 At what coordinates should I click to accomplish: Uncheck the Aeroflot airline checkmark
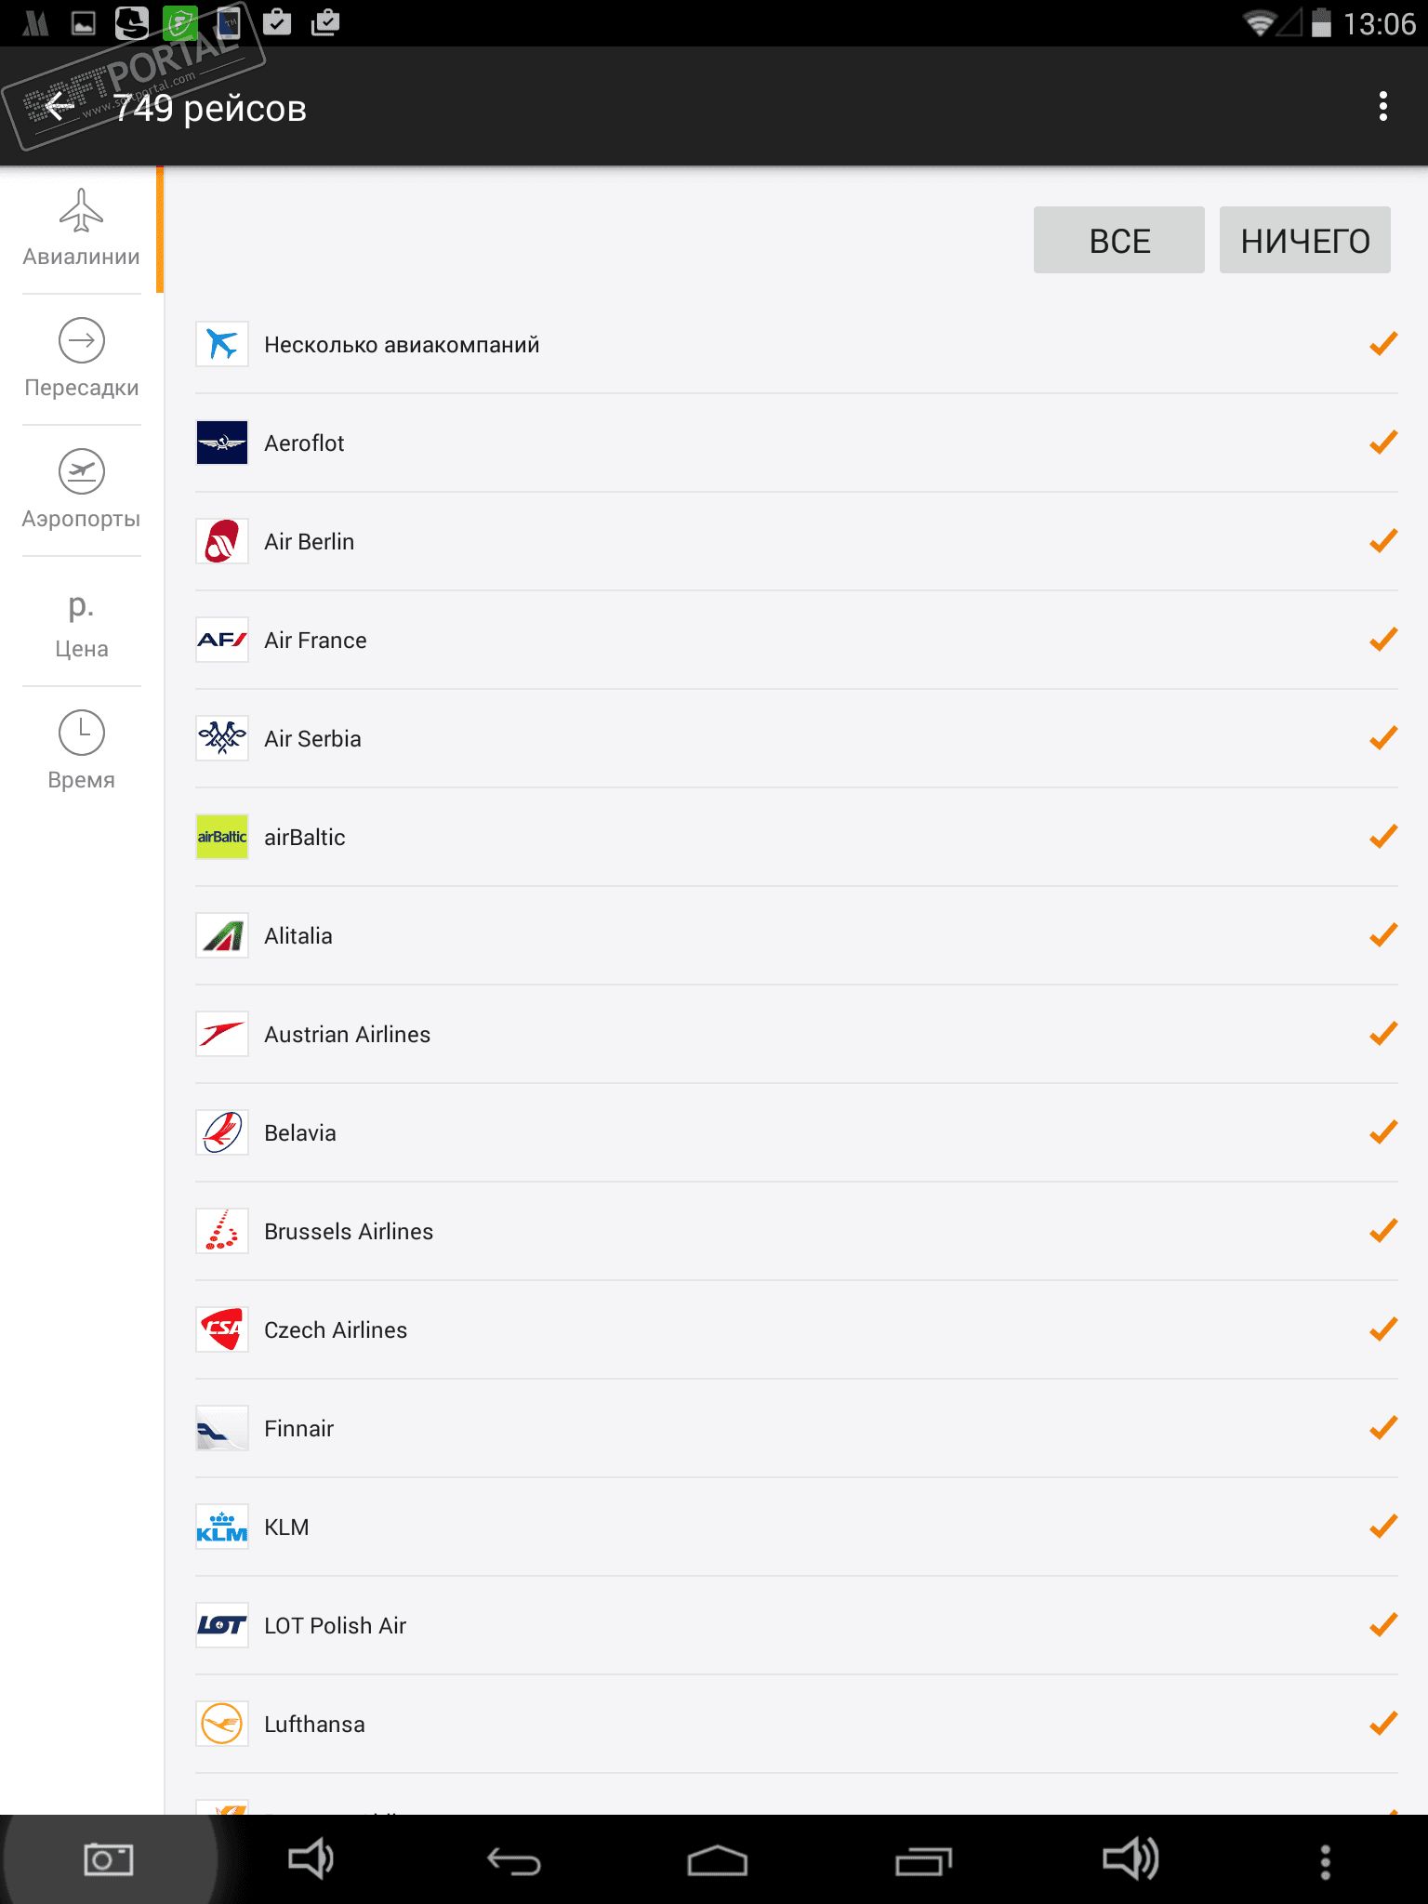[1383, 443]
